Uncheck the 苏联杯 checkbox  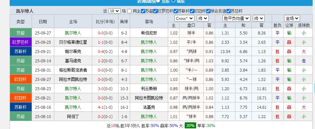pyautogui.click(x=175, y=11)
